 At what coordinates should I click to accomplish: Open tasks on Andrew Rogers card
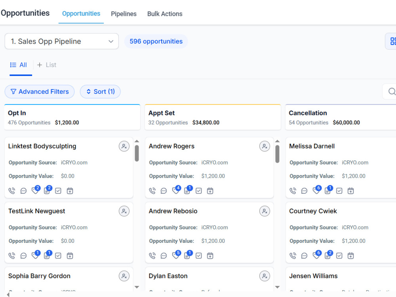[199, 191]
